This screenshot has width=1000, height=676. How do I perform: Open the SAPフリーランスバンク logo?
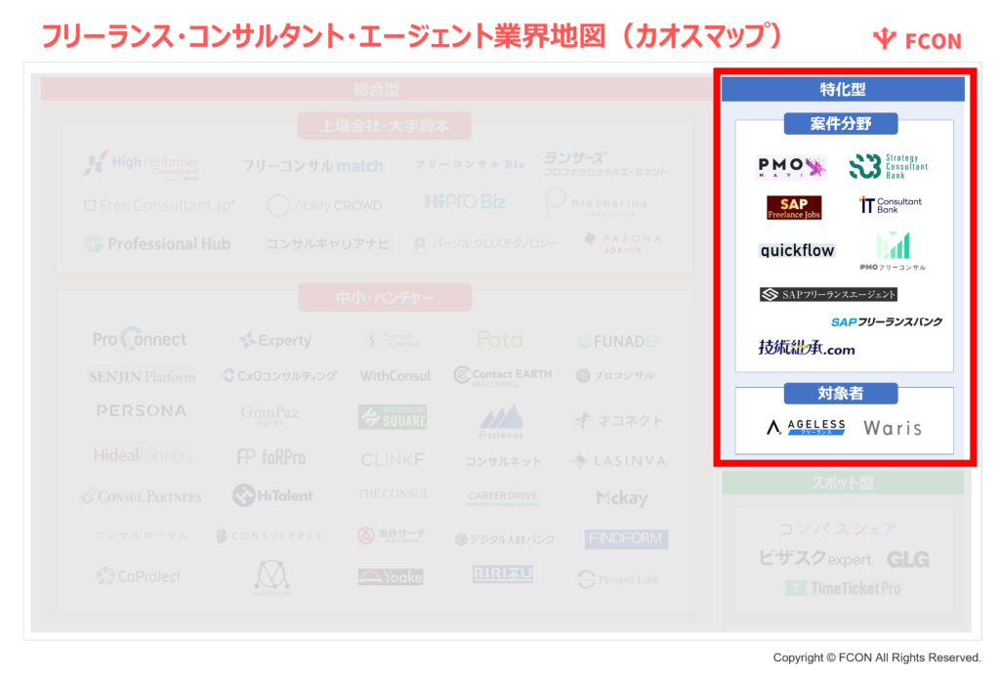(887, 322)
